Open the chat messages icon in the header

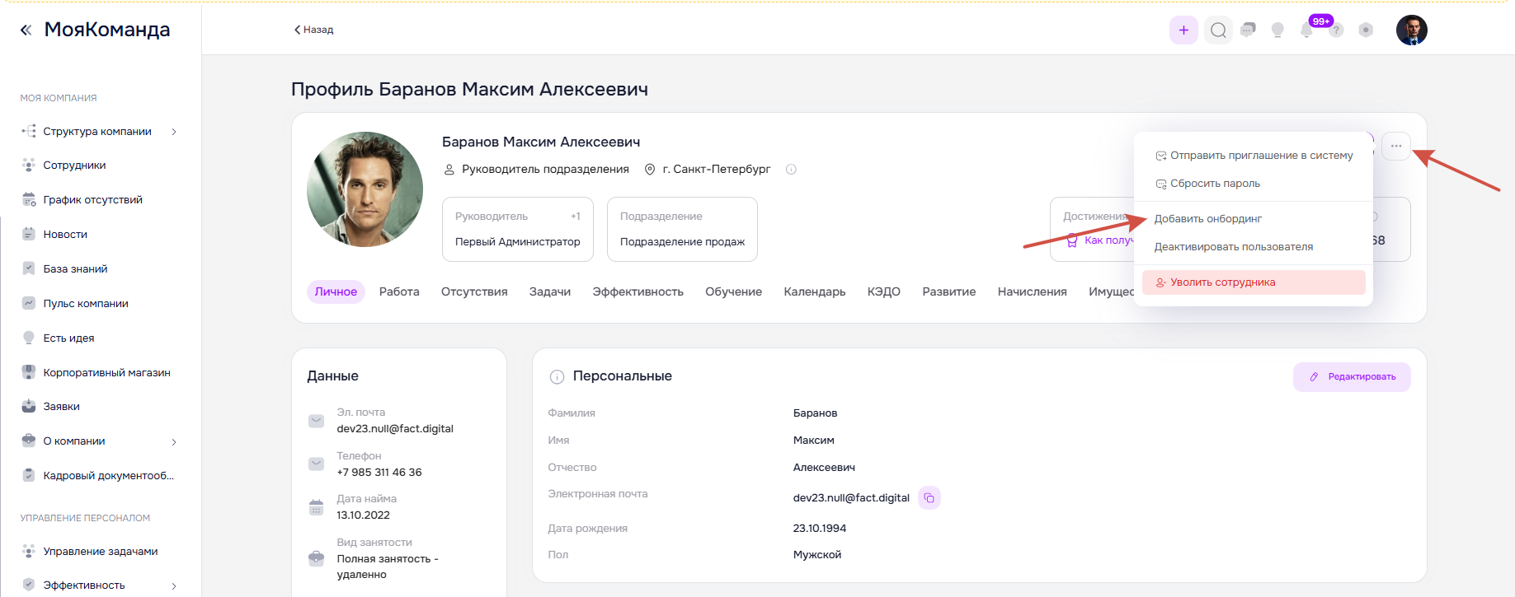pos(1248,30)
